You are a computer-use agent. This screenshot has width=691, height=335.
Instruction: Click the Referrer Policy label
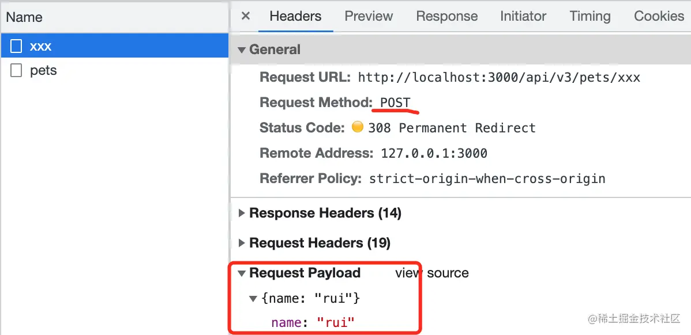tap(311, 179)
